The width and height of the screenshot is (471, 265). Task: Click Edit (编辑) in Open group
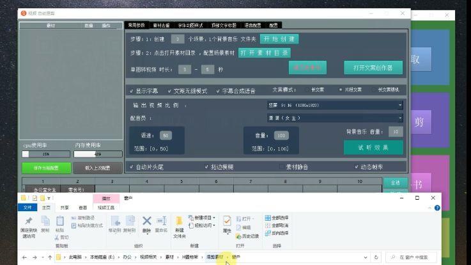coord(243,227)
